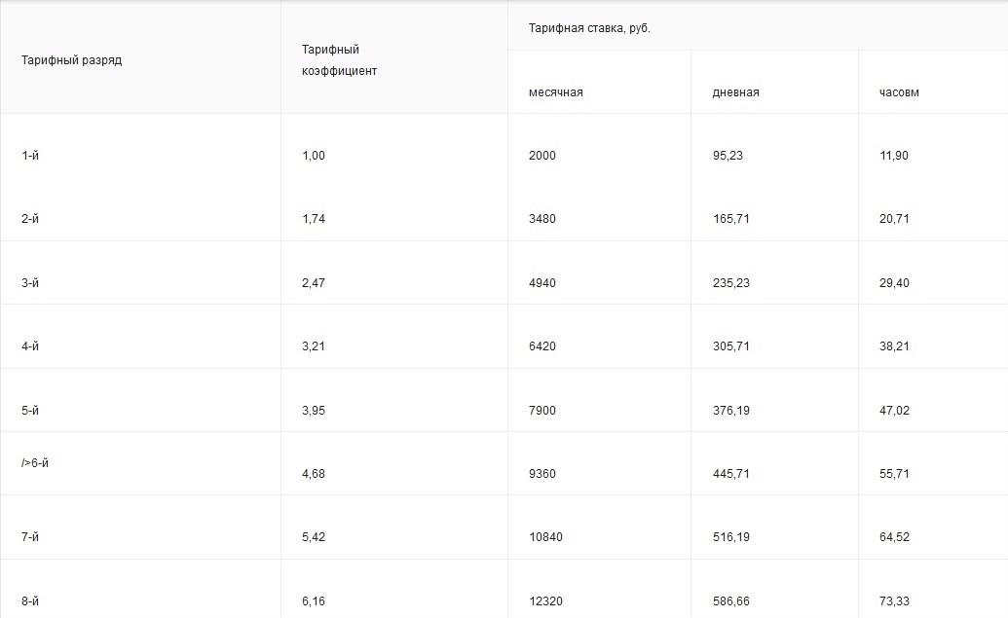Click the monthly rate 10840 cell
Screen dimensions: 1008x618
click(545, 537)
